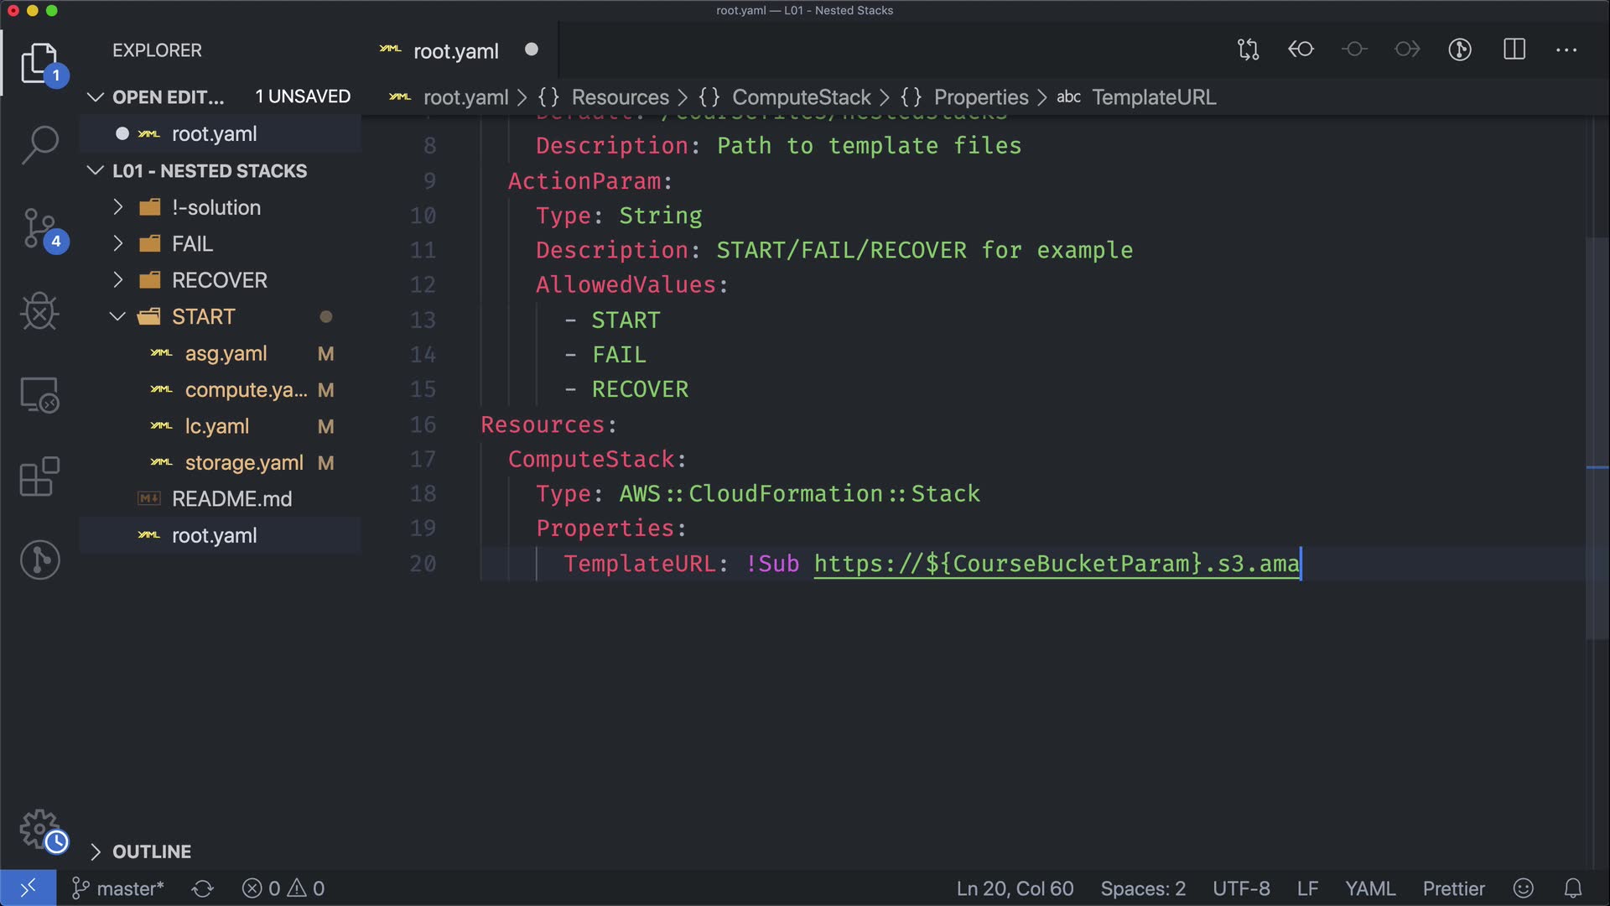1610x906 pixels.
Task: Collapse the START folder
Action: [203, 317]
